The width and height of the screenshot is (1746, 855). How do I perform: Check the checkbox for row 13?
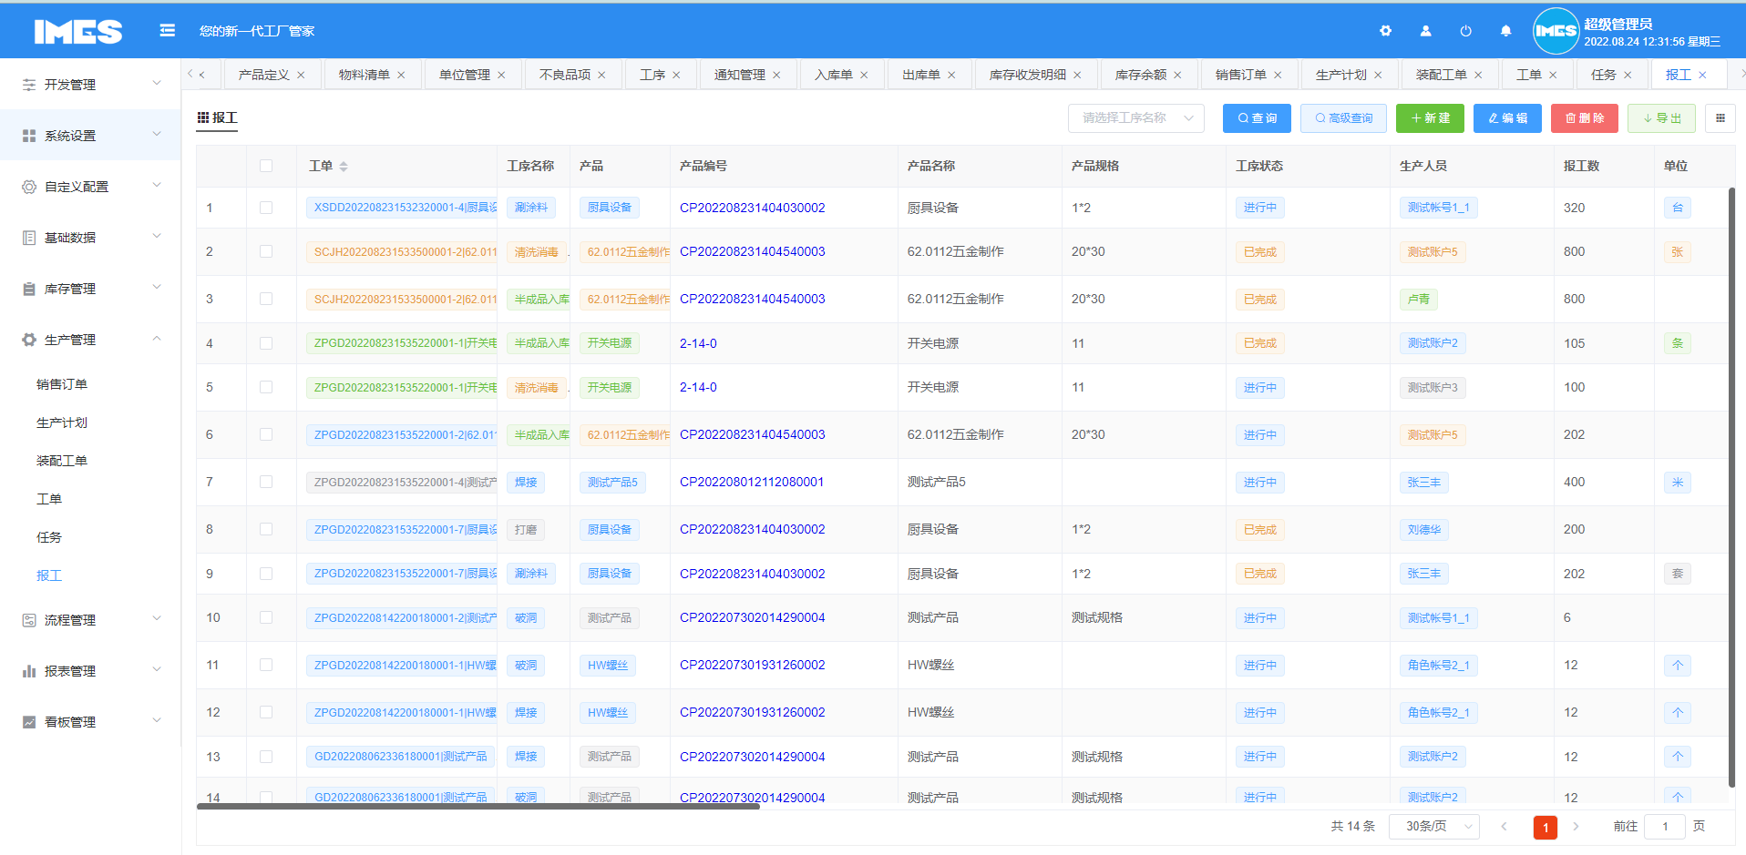266,757
